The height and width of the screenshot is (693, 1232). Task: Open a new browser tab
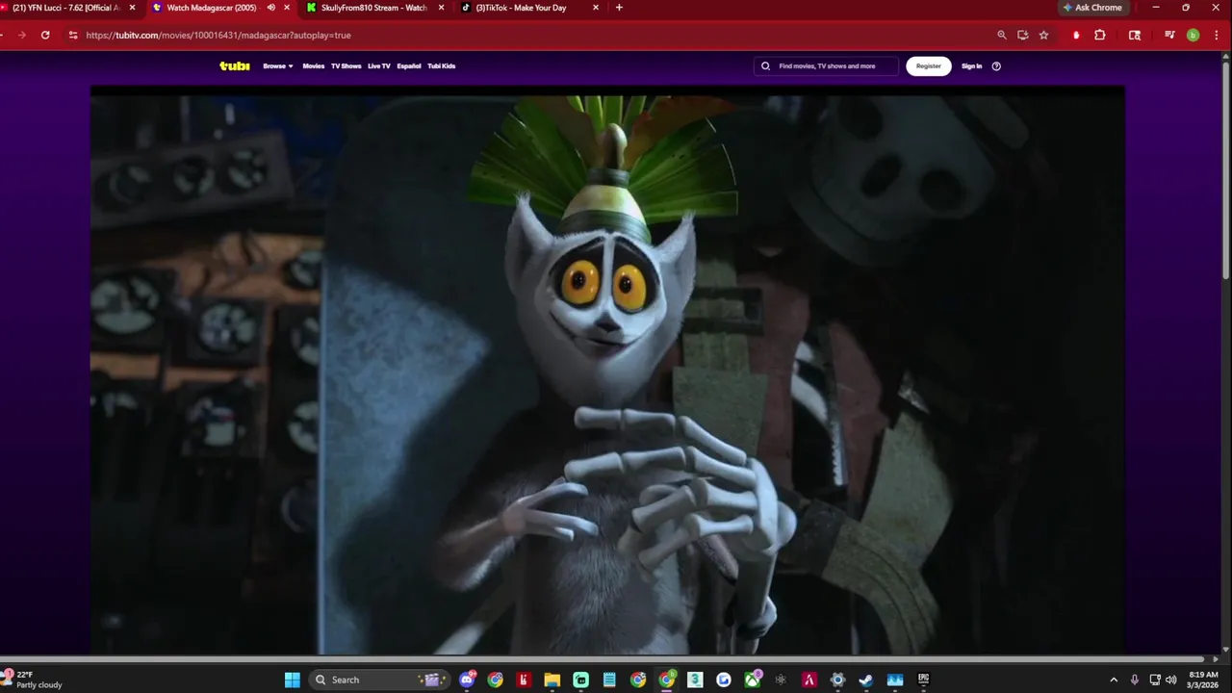(619, 8)
